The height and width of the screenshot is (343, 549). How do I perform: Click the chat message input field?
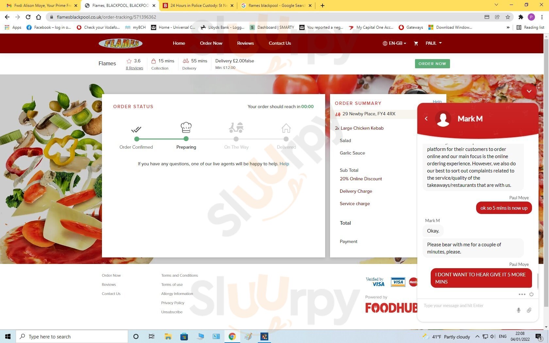pyautogui.click(x=467, y=306)
